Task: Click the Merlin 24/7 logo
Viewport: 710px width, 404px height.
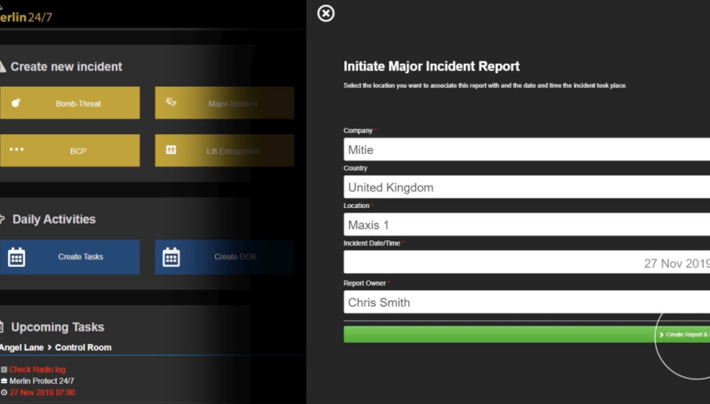Action: click(26, 17)
